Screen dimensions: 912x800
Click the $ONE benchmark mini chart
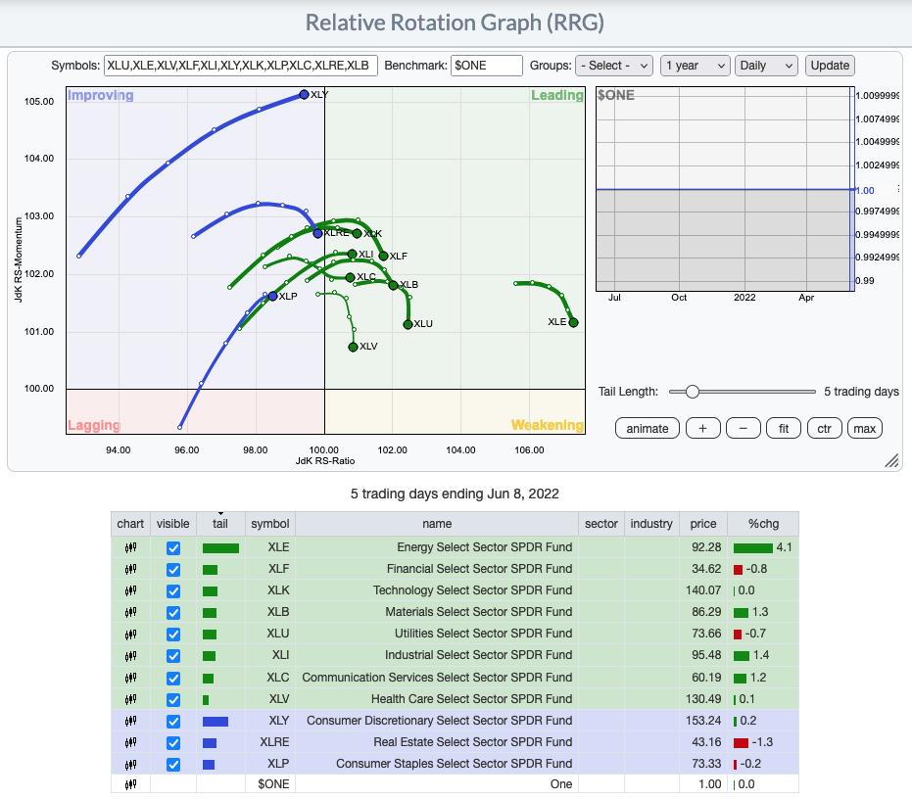pyautogui.click(x=725, y=189)
